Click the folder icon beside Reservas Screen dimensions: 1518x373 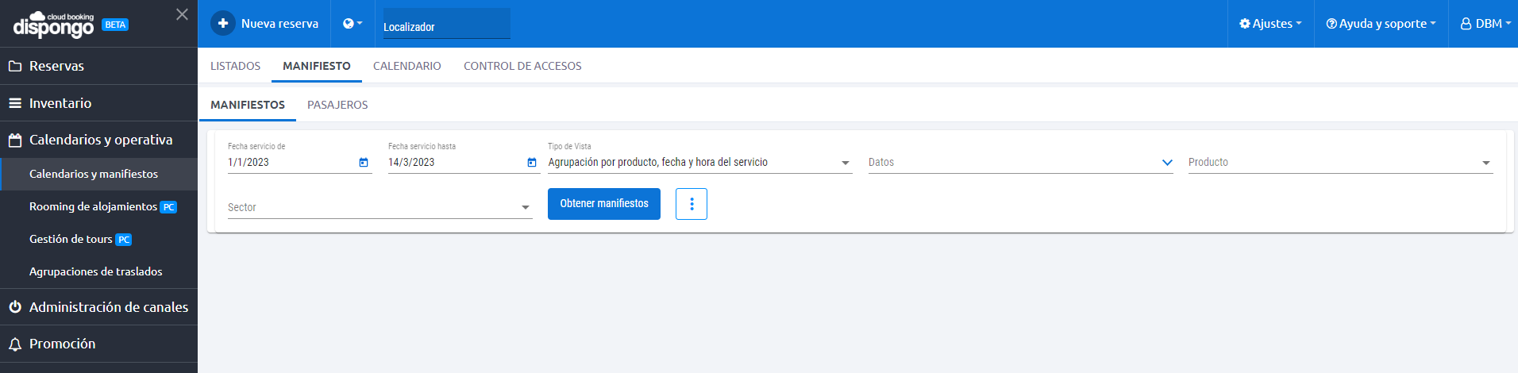15,66
